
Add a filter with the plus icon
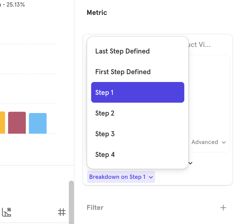[x=223, y=208]
